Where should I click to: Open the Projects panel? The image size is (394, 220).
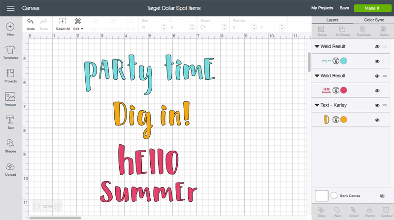click(x=10, y=76)
